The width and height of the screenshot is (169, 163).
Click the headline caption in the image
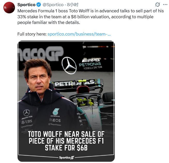pos(66,141)
